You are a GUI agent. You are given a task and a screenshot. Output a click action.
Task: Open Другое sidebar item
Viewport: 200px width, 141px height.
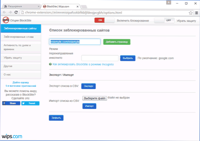tap(21, 66)
